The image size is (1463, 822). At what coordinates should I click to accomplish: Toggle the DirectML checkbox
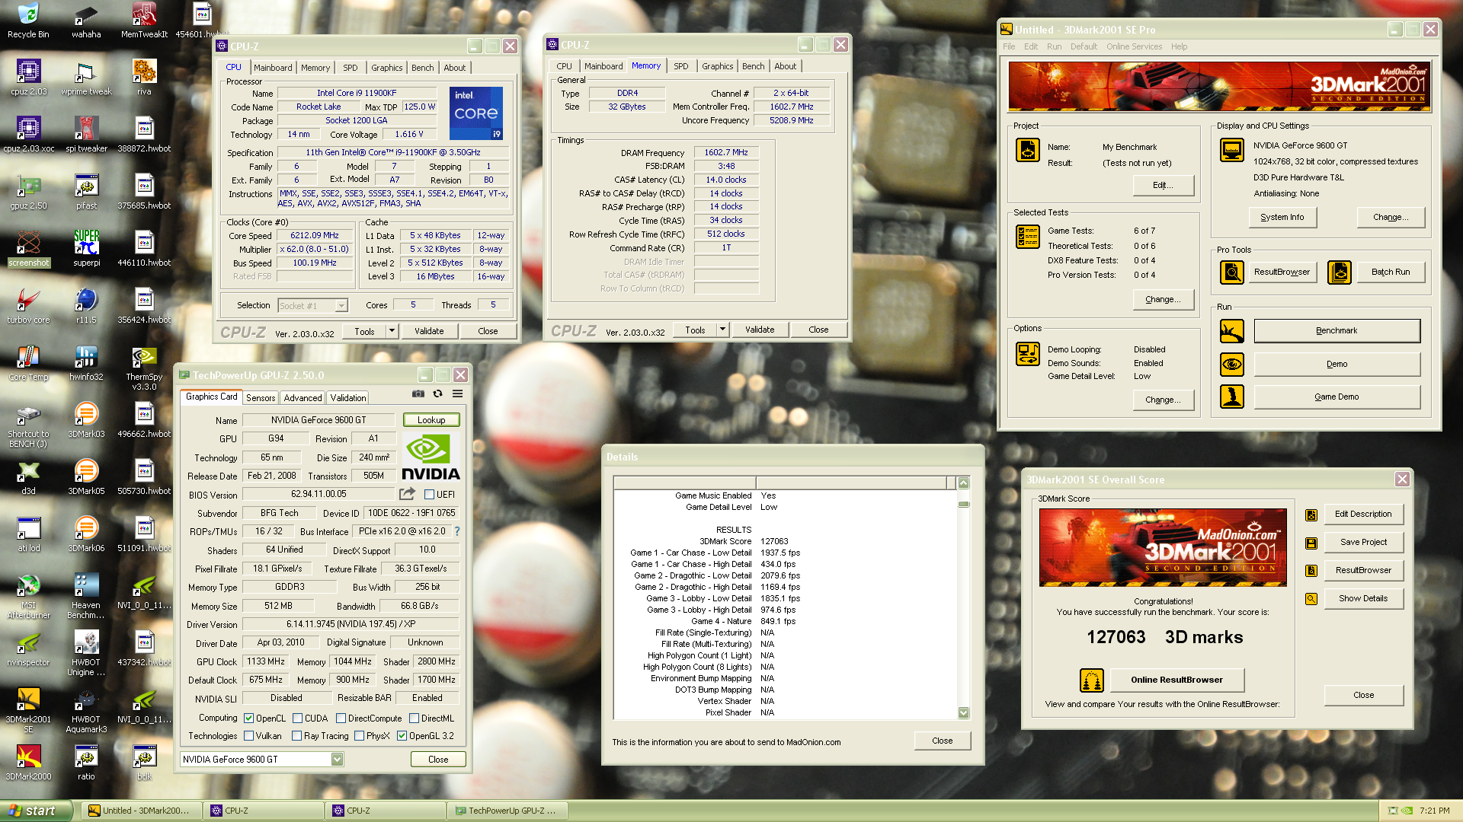tap(414, 718)
